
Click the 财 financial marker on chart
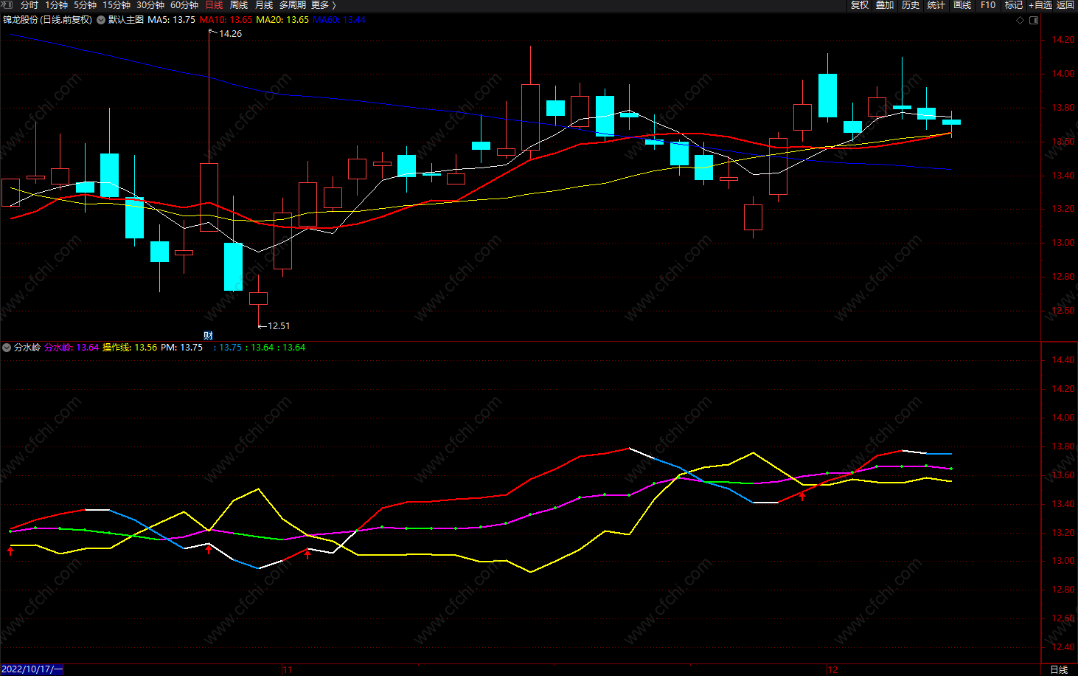pos(209,335)
